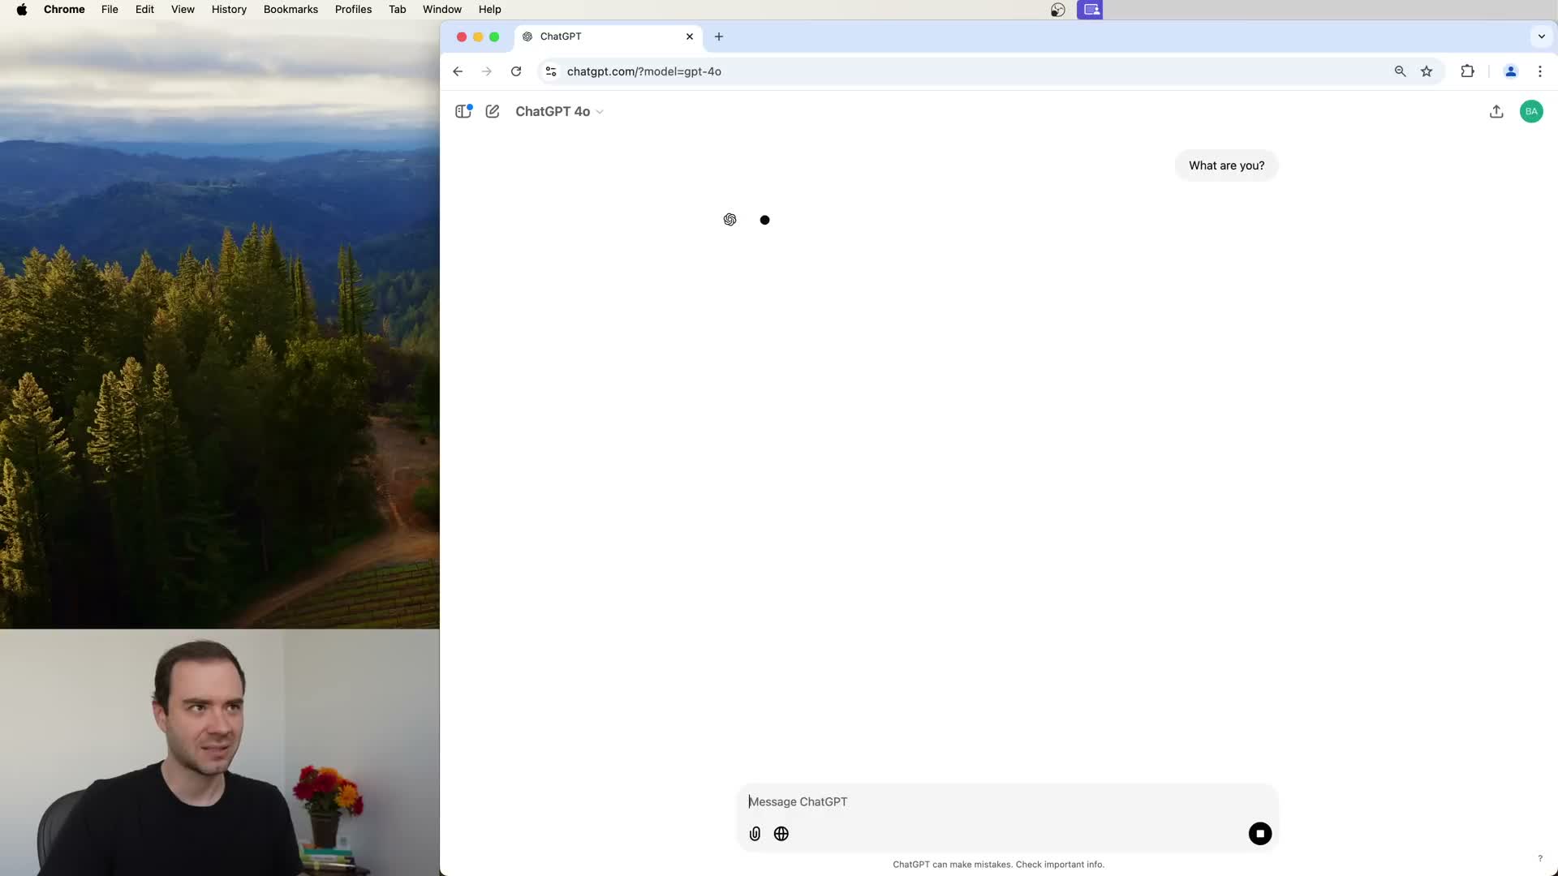This screenshot has width=1558, height=876.
Task: Click the Message ChatGPT input field
Action: point(1006,801)
